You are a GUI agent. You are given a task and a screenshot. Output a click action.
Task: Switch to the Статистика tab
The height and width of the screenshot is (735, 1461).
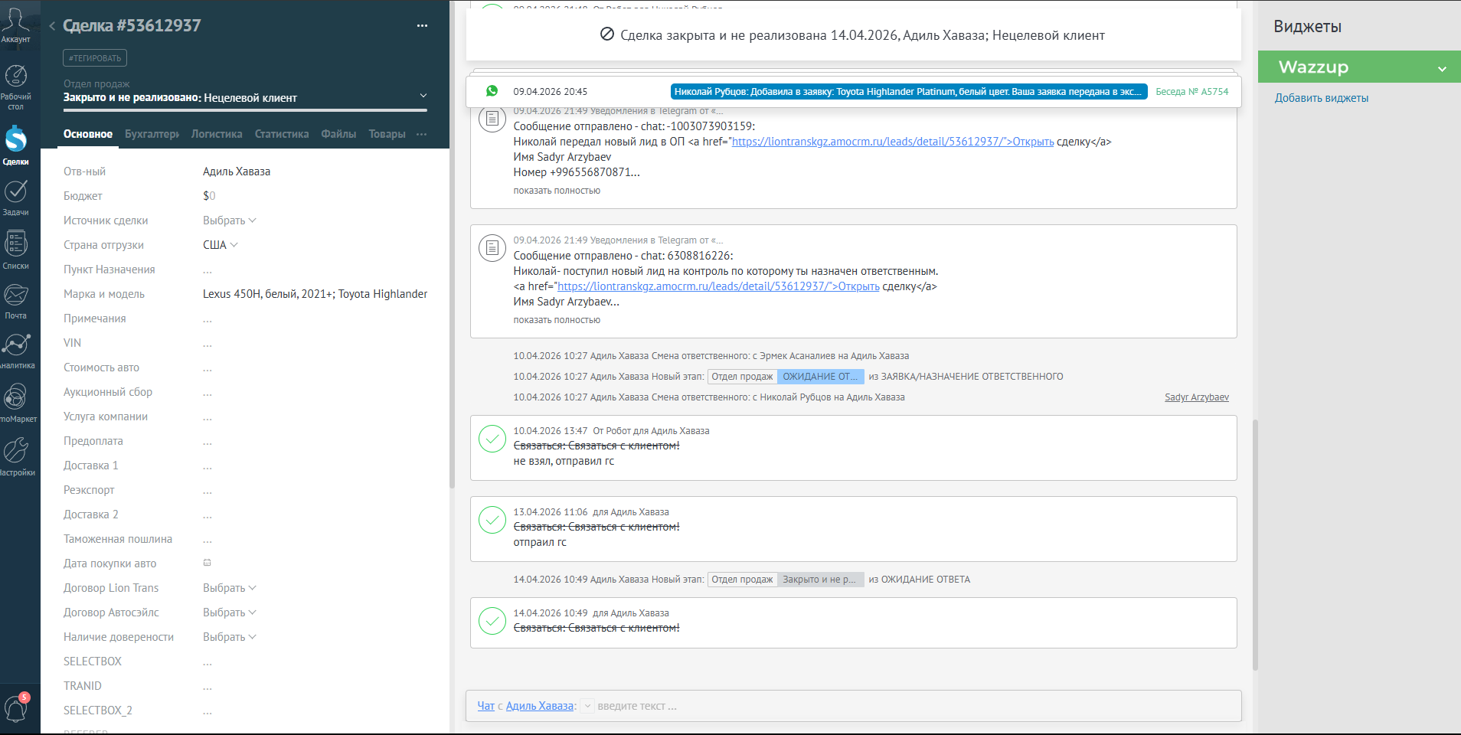pos(282,134)
